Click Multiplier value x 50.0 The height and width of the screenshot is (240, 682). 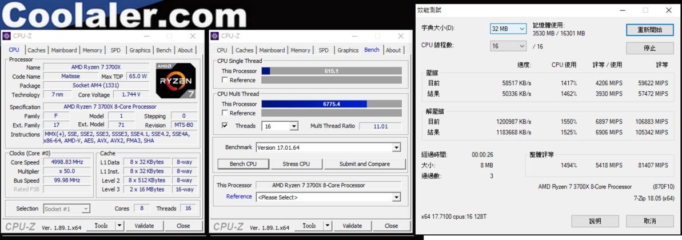[x=66, y=171]
